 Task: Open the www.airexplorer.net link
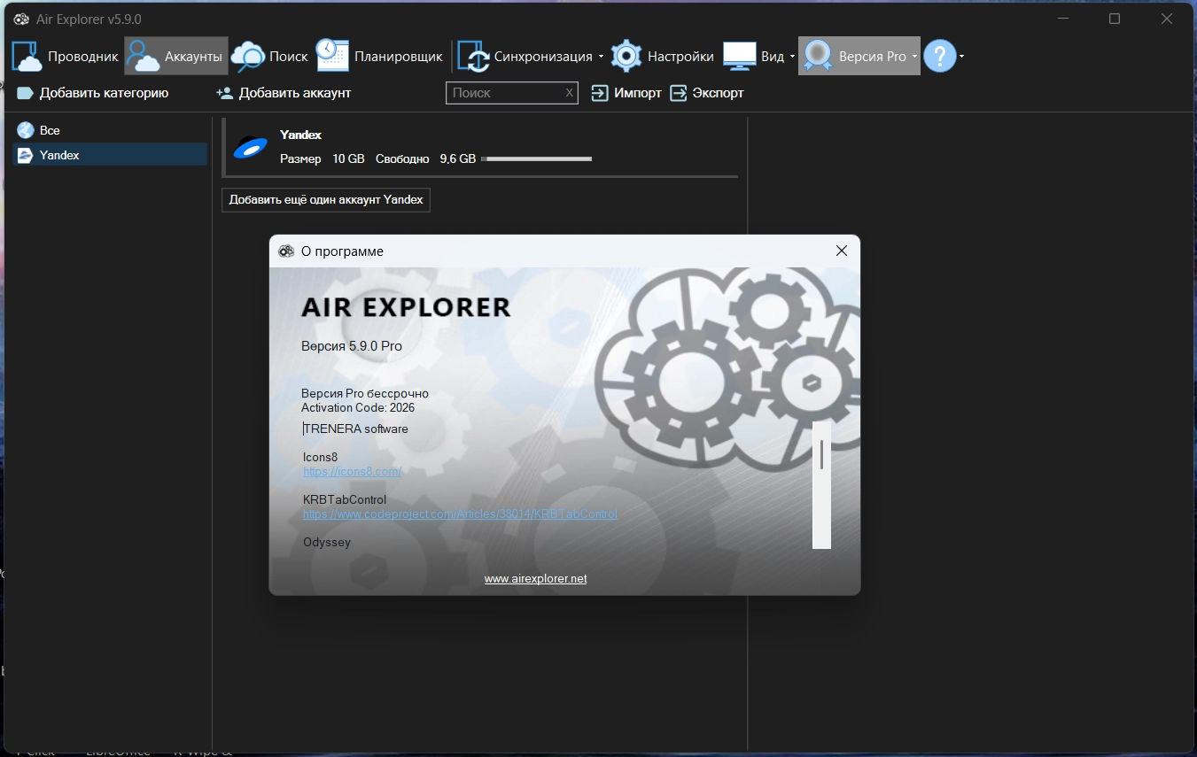click(x=535, y=578)
